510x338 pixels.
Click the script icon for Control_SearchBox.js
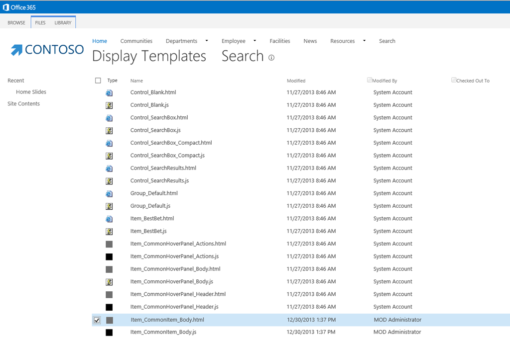(109, 131)
